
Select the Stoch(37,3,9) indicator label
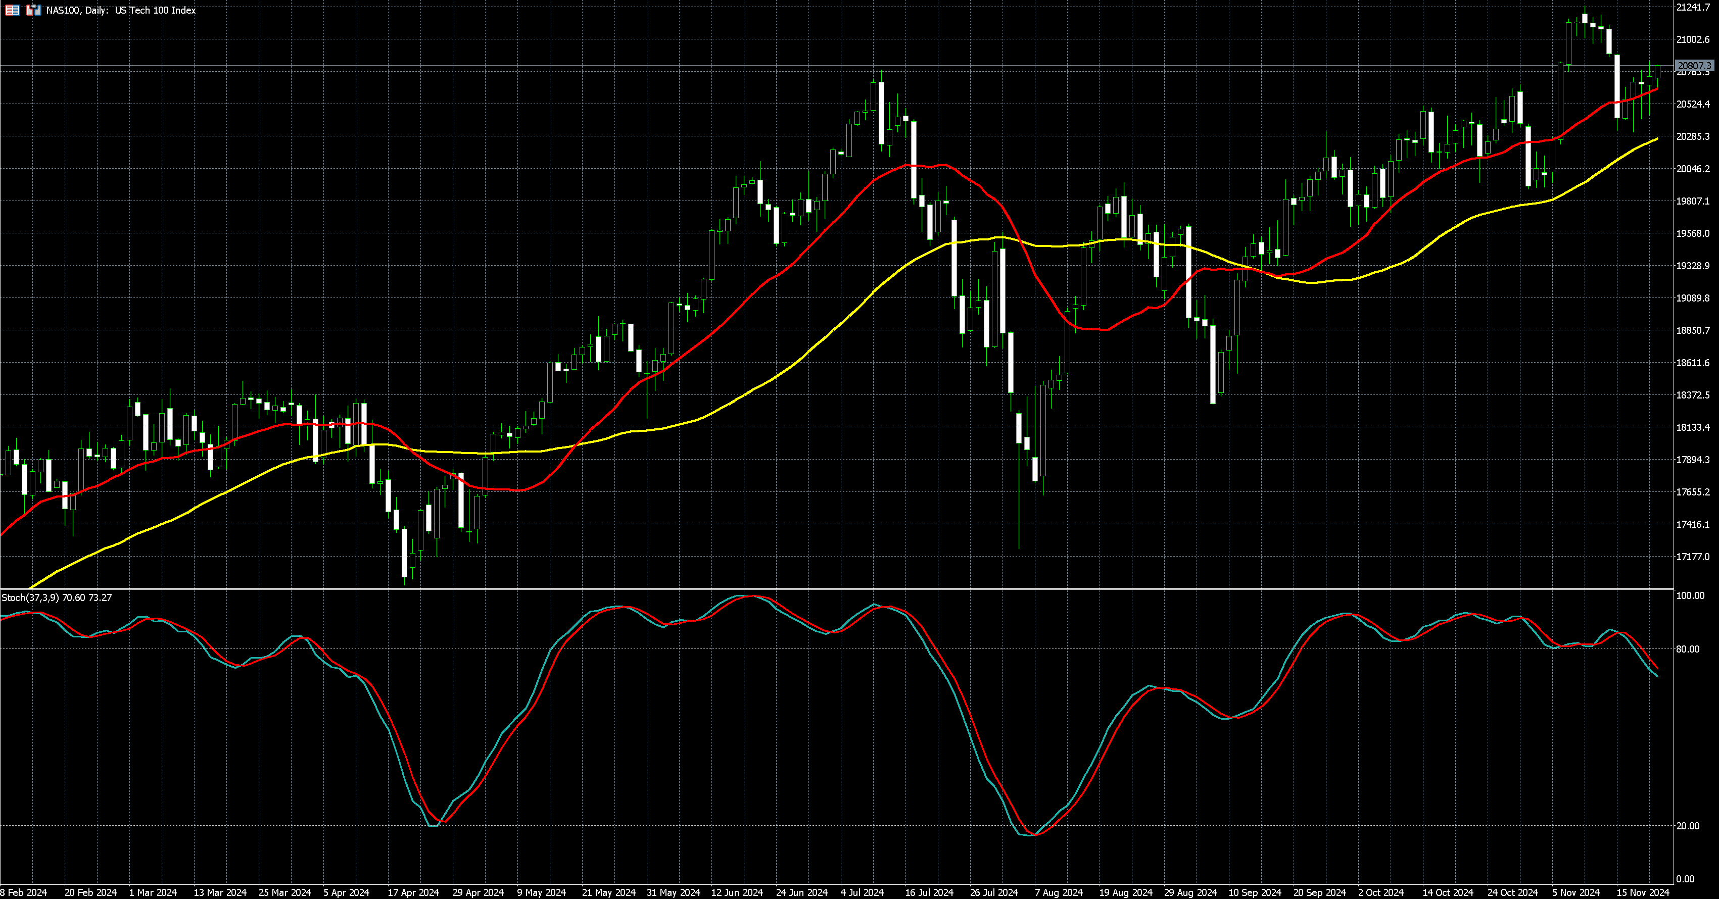(31, 597)
